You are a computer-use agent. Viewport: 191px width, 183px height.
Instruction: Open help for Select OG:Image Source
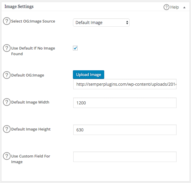click(7, 21)
